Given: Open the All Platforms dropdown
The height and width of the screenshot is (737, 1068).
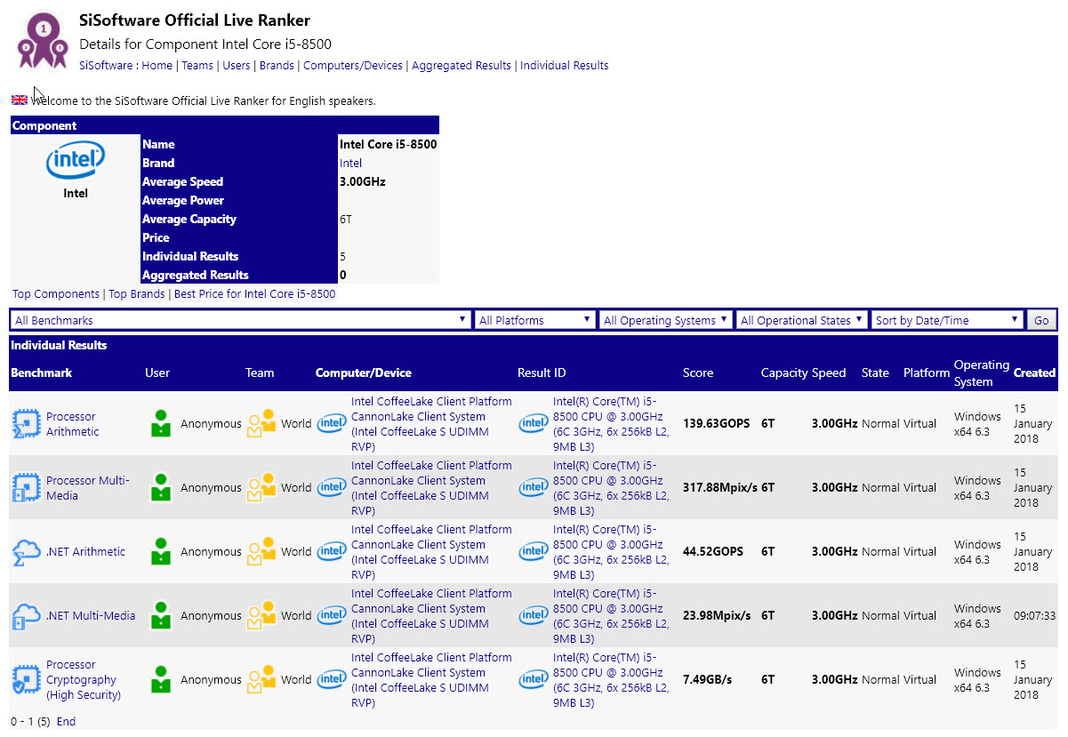Looking at the screenshot, I should point(535,320).
